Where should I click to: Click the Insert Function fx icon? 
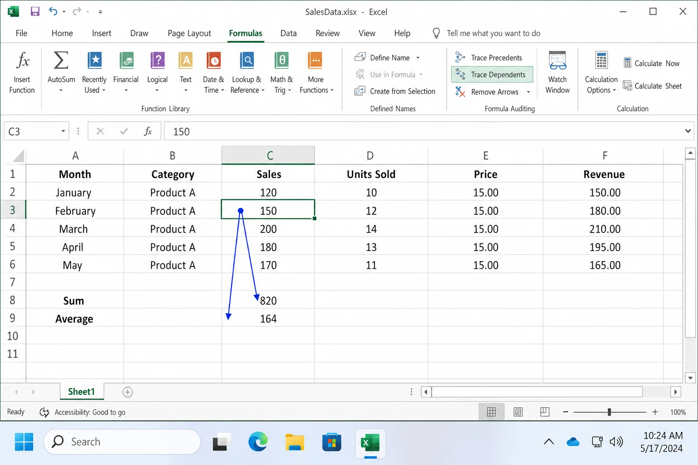point(22,60)
